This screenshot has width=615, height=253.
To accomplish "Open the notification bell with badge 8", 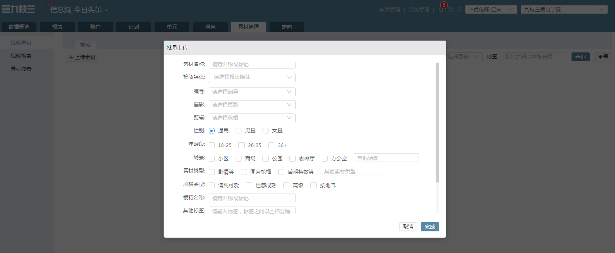I will [441, 9].
